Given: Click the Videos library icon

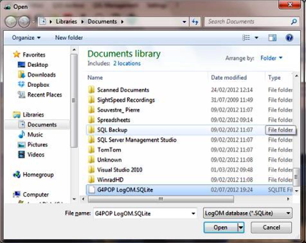Looking at the screenshot, I should [21, 154].
